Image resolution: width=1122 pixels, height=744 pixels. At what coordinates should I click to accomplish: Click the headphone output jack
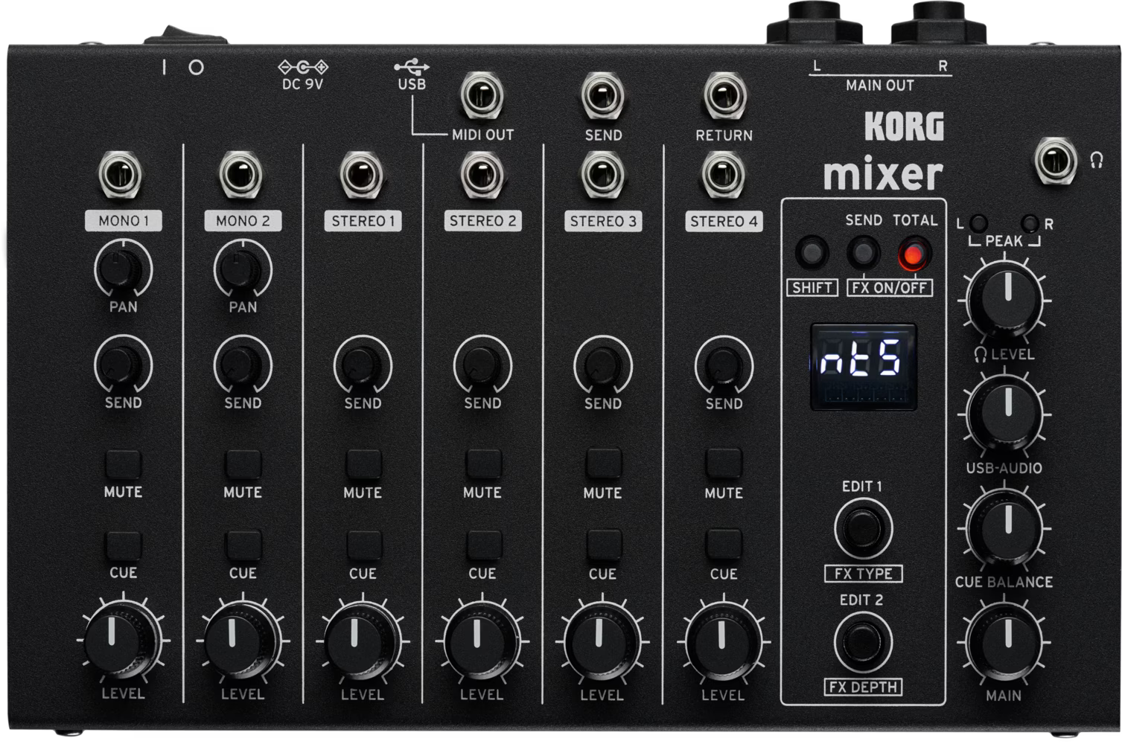pos(1056,160)
